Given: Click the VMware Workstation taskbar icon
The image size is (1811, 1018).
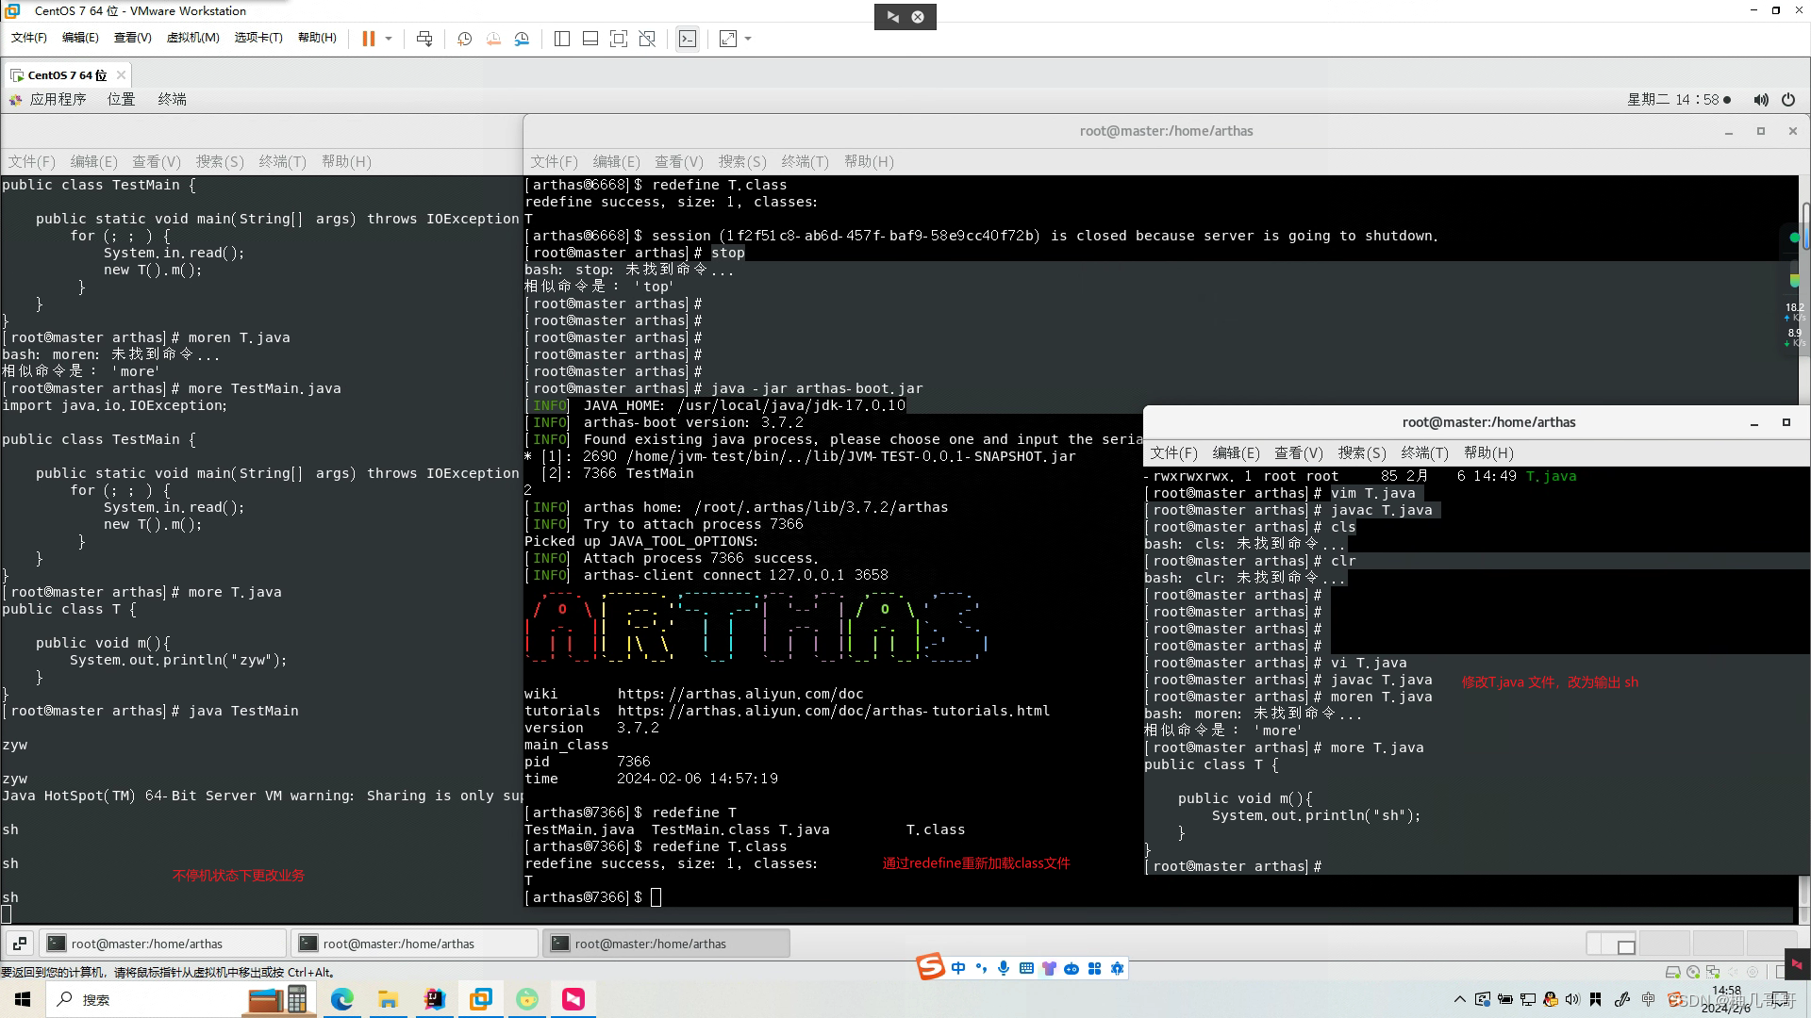Looking at the screenshot, I should coord(480,999).
